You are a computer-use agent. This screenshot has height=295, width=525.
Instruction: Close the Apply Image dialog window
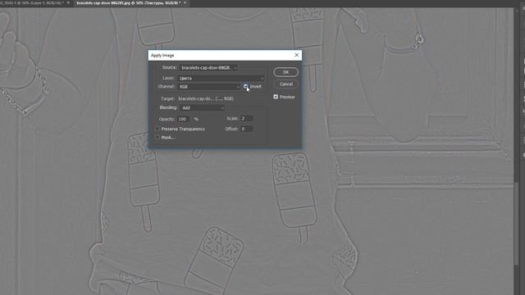(x=296, y=55)
